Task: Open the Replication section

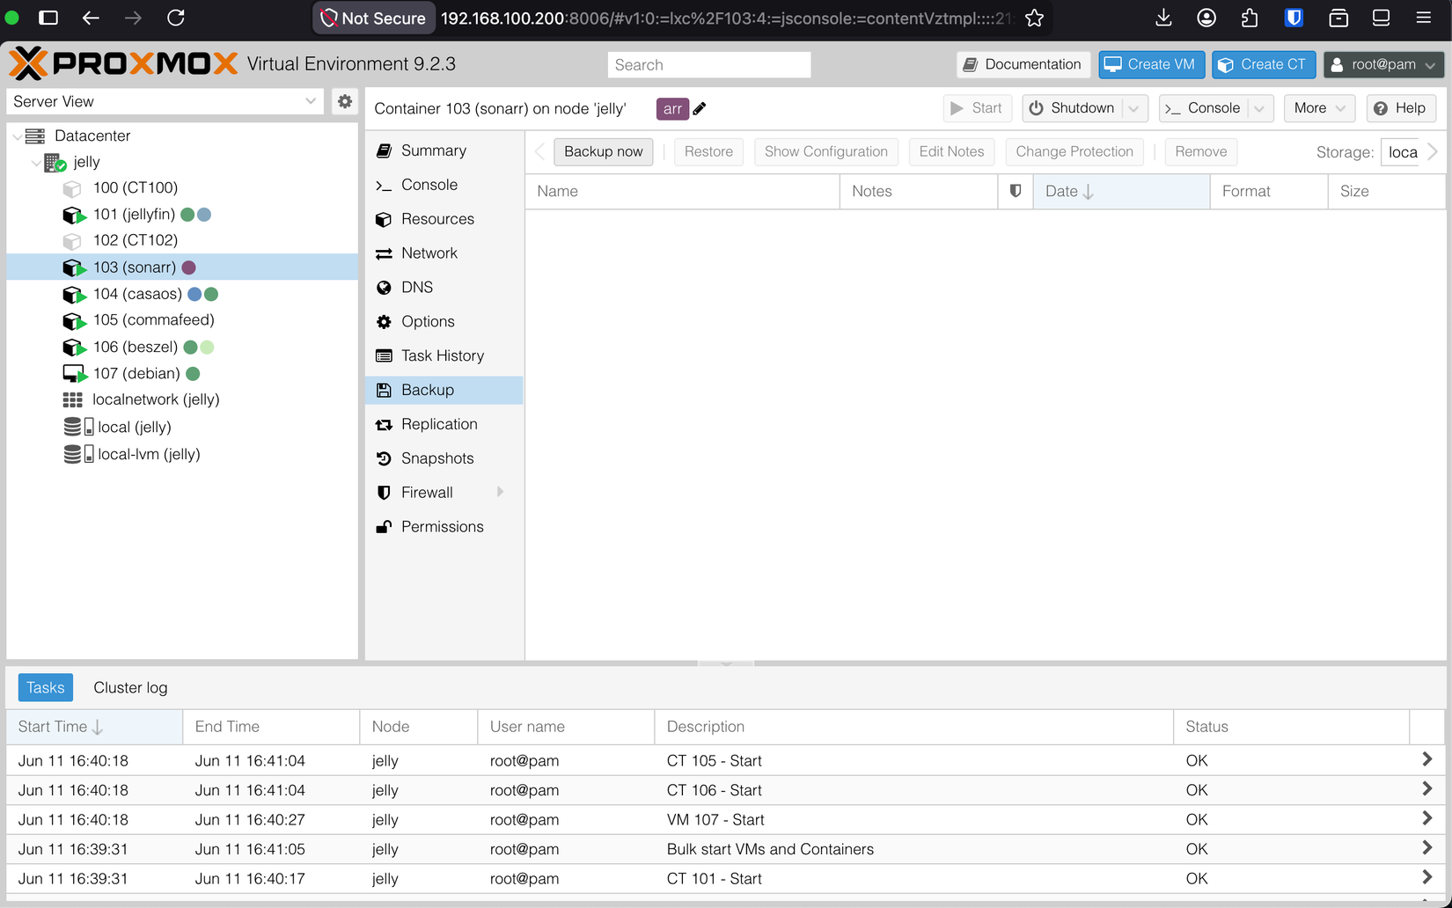Action: point(444,424)
